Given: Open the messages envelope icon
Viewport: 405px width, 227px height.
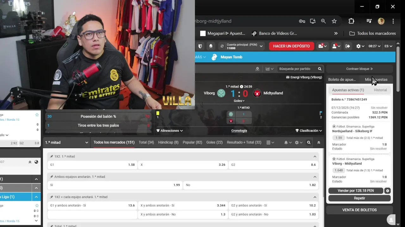Looking at the screenshot, I should pos(323,46).
